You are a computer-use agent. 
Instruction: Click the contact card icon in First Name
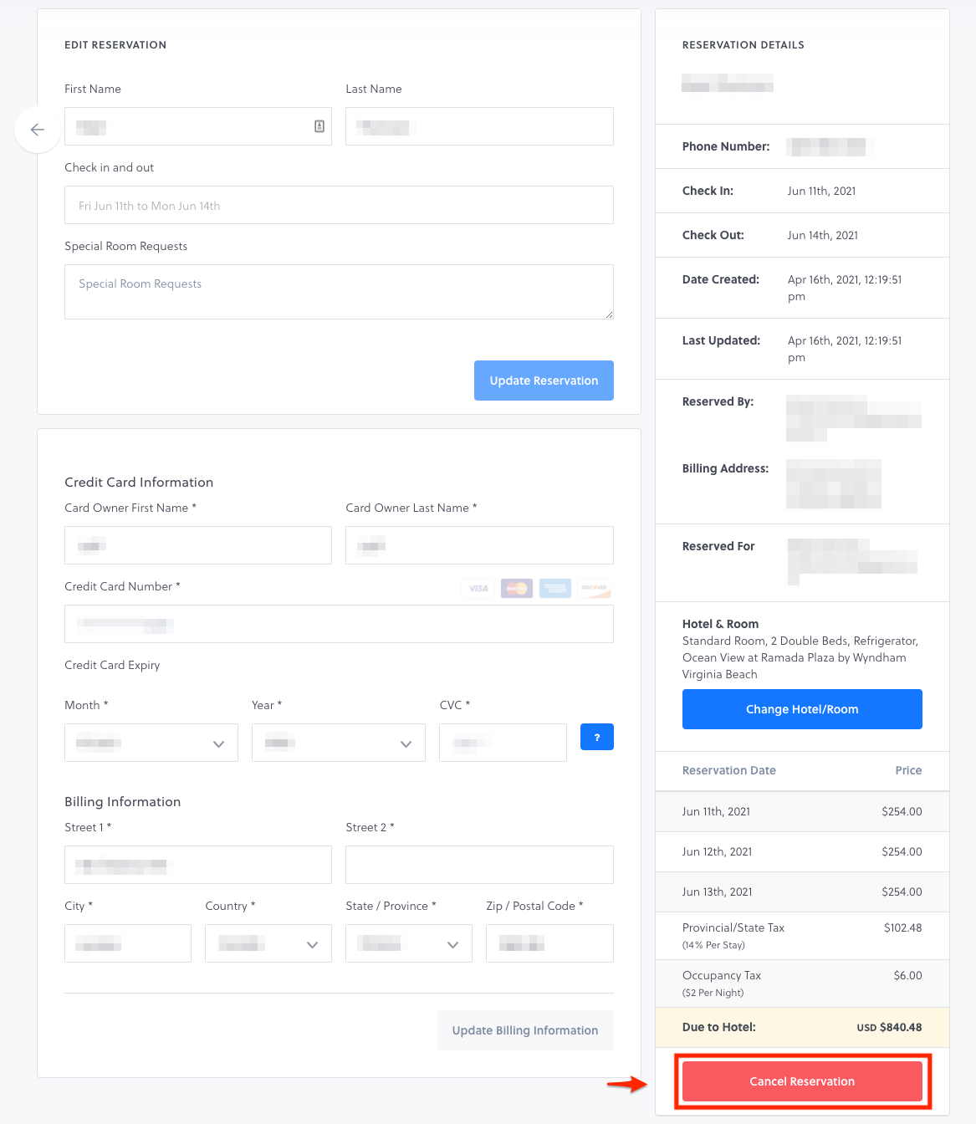319,126
